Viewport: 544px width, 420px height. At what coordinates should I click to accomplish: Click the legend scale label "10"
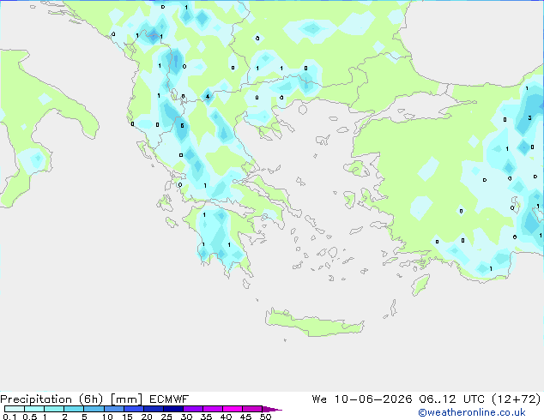click(107, 417)
